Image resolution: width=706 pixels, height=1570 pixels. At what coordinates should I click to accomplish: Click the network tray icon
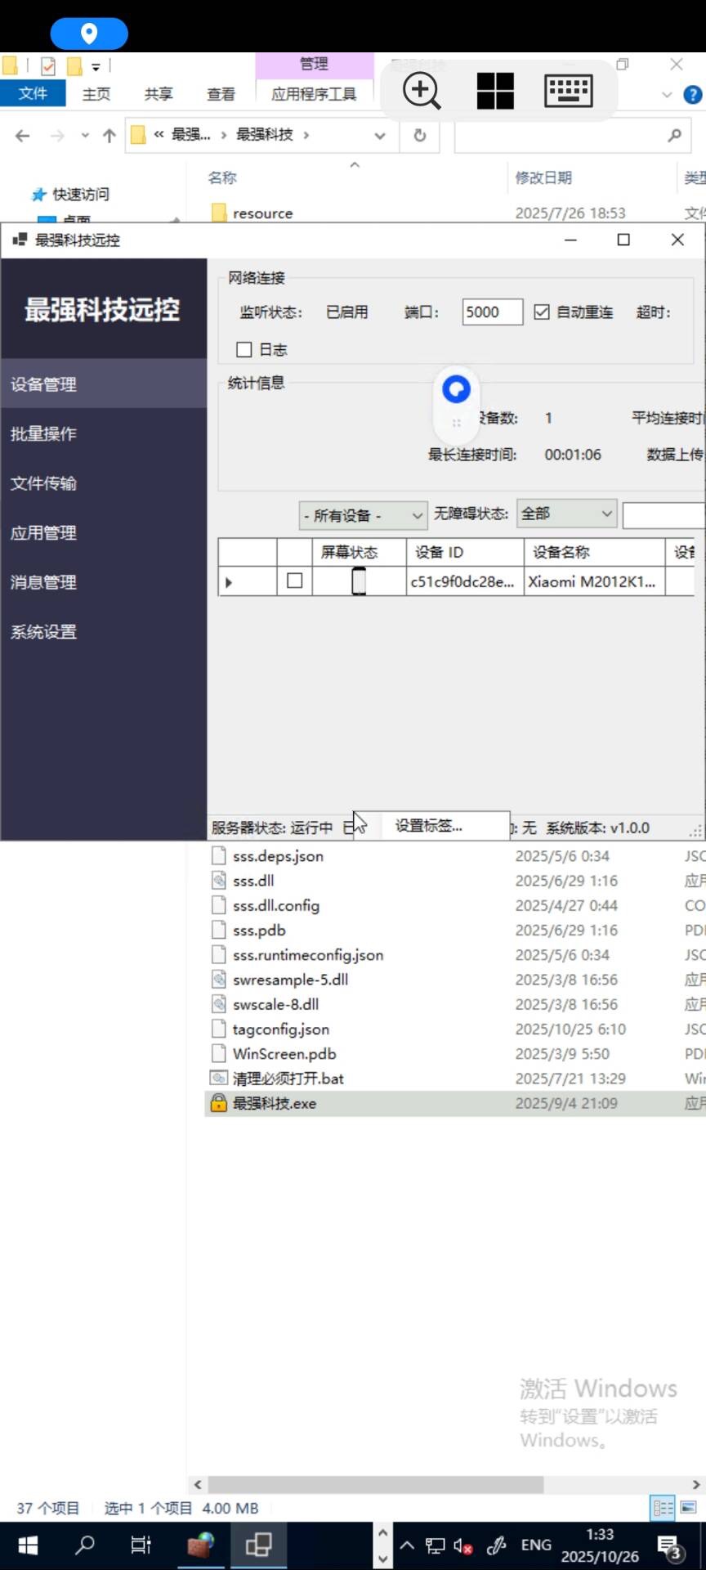point(436,1545)
